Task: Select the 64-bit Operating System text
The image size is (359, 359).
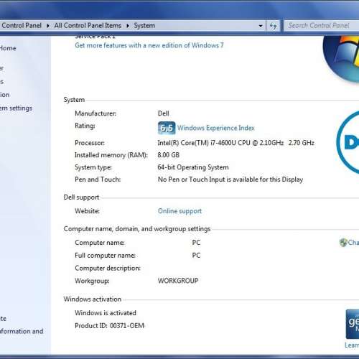Action: click(x=193, y=167)
